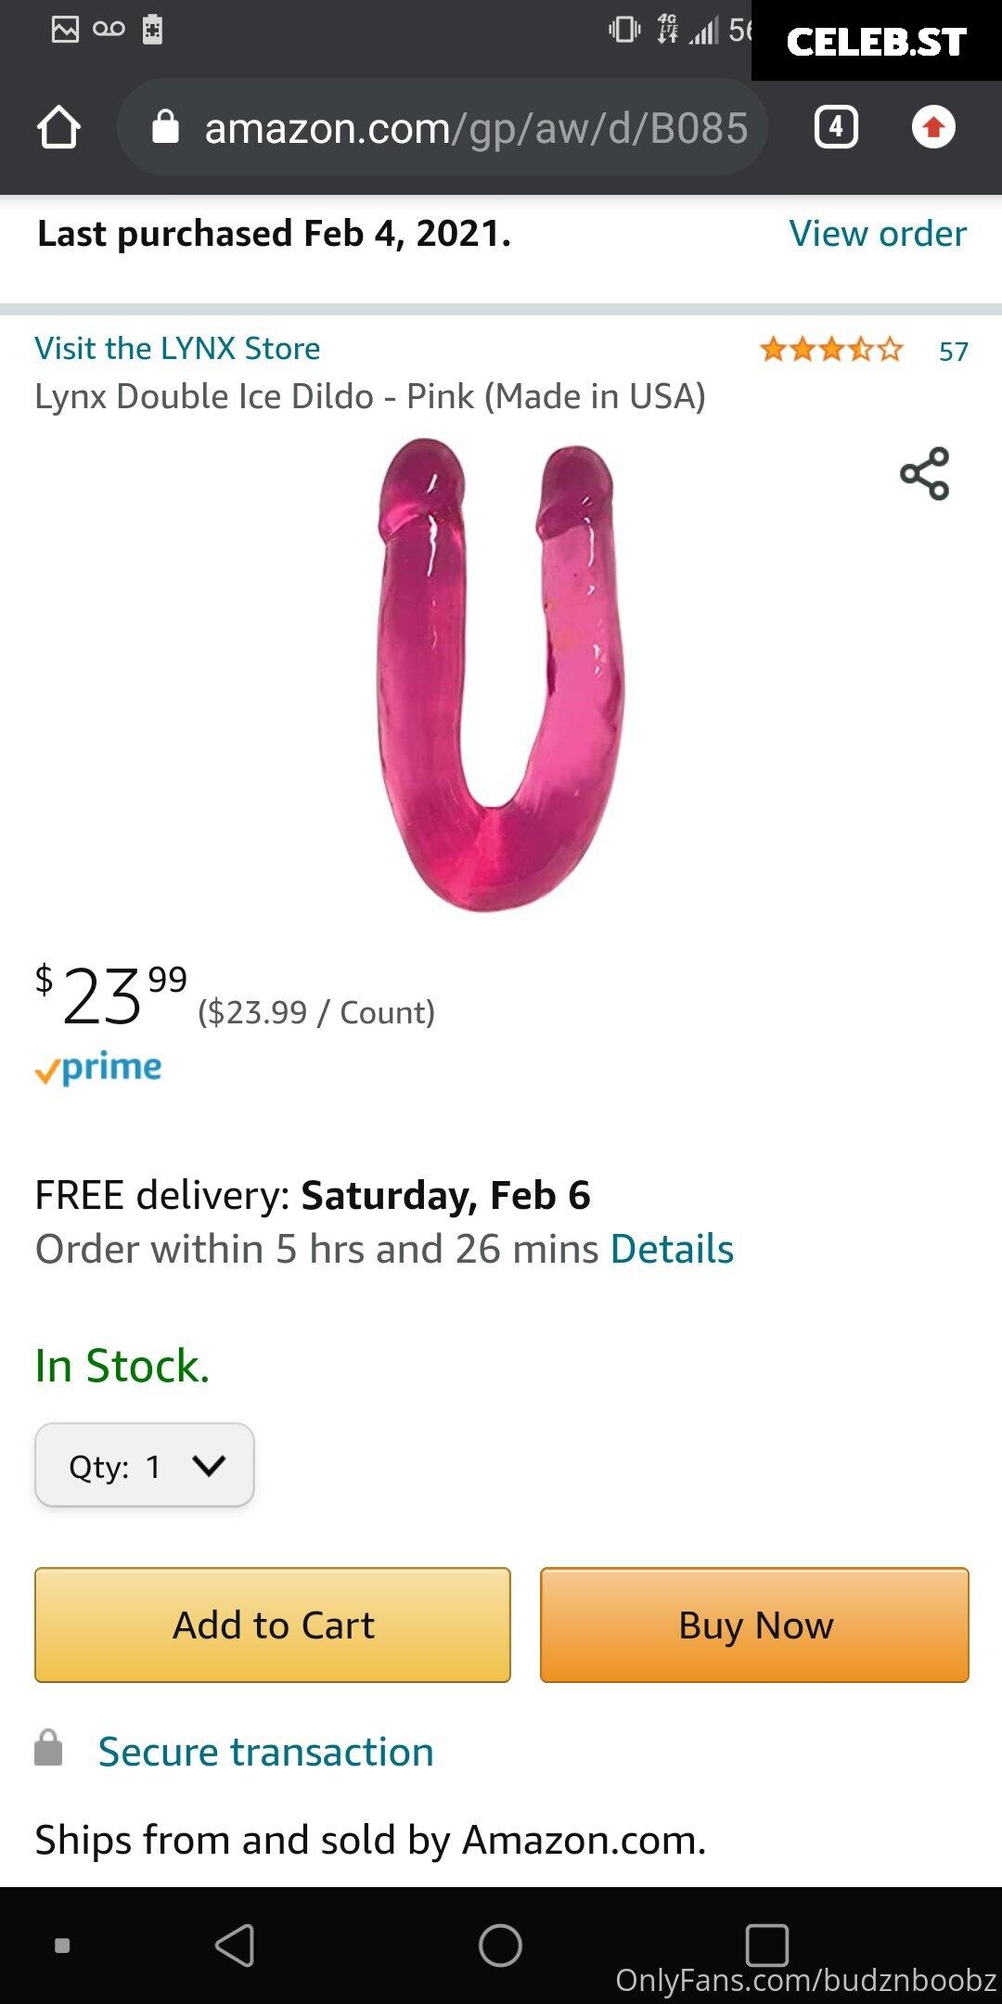Image resolution: width=1002 pixels, height=2004 pixels.
Task: Open the Secure transaction link
Action: pos(266,1752)
